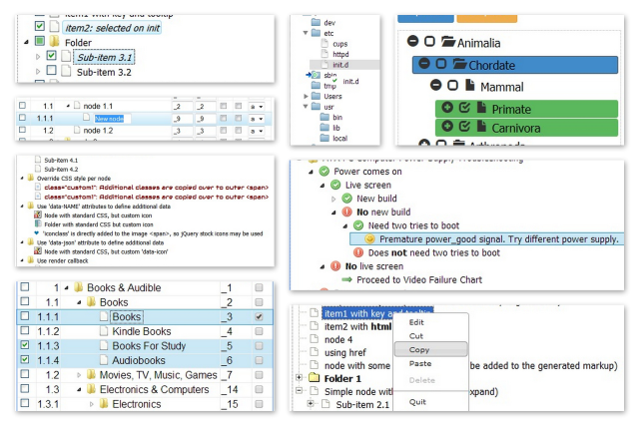Click the minus circle icon beside Animalia
Viewport: 639px width, 426px height.
click(x=412, y=41)
